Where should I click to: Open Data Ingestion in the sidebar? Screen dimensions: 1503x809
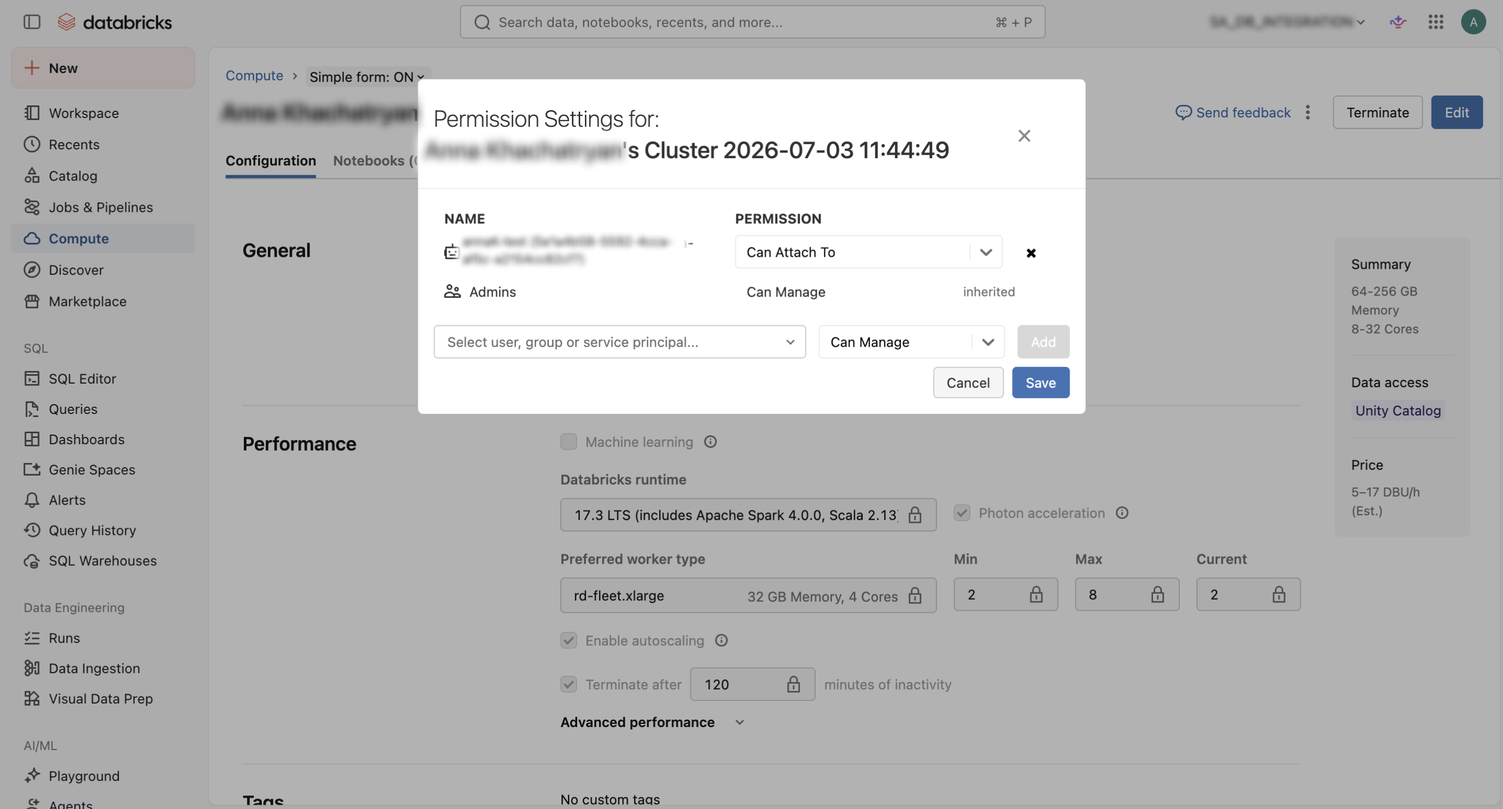(103, 668)
